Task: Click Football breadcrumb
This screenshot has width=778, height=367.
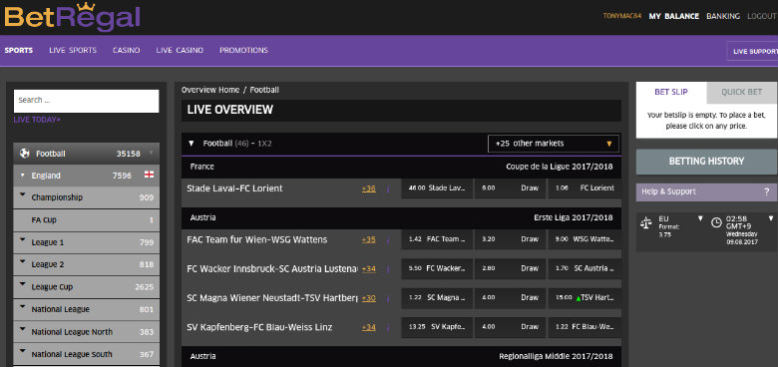Action: tap(264, 90)
